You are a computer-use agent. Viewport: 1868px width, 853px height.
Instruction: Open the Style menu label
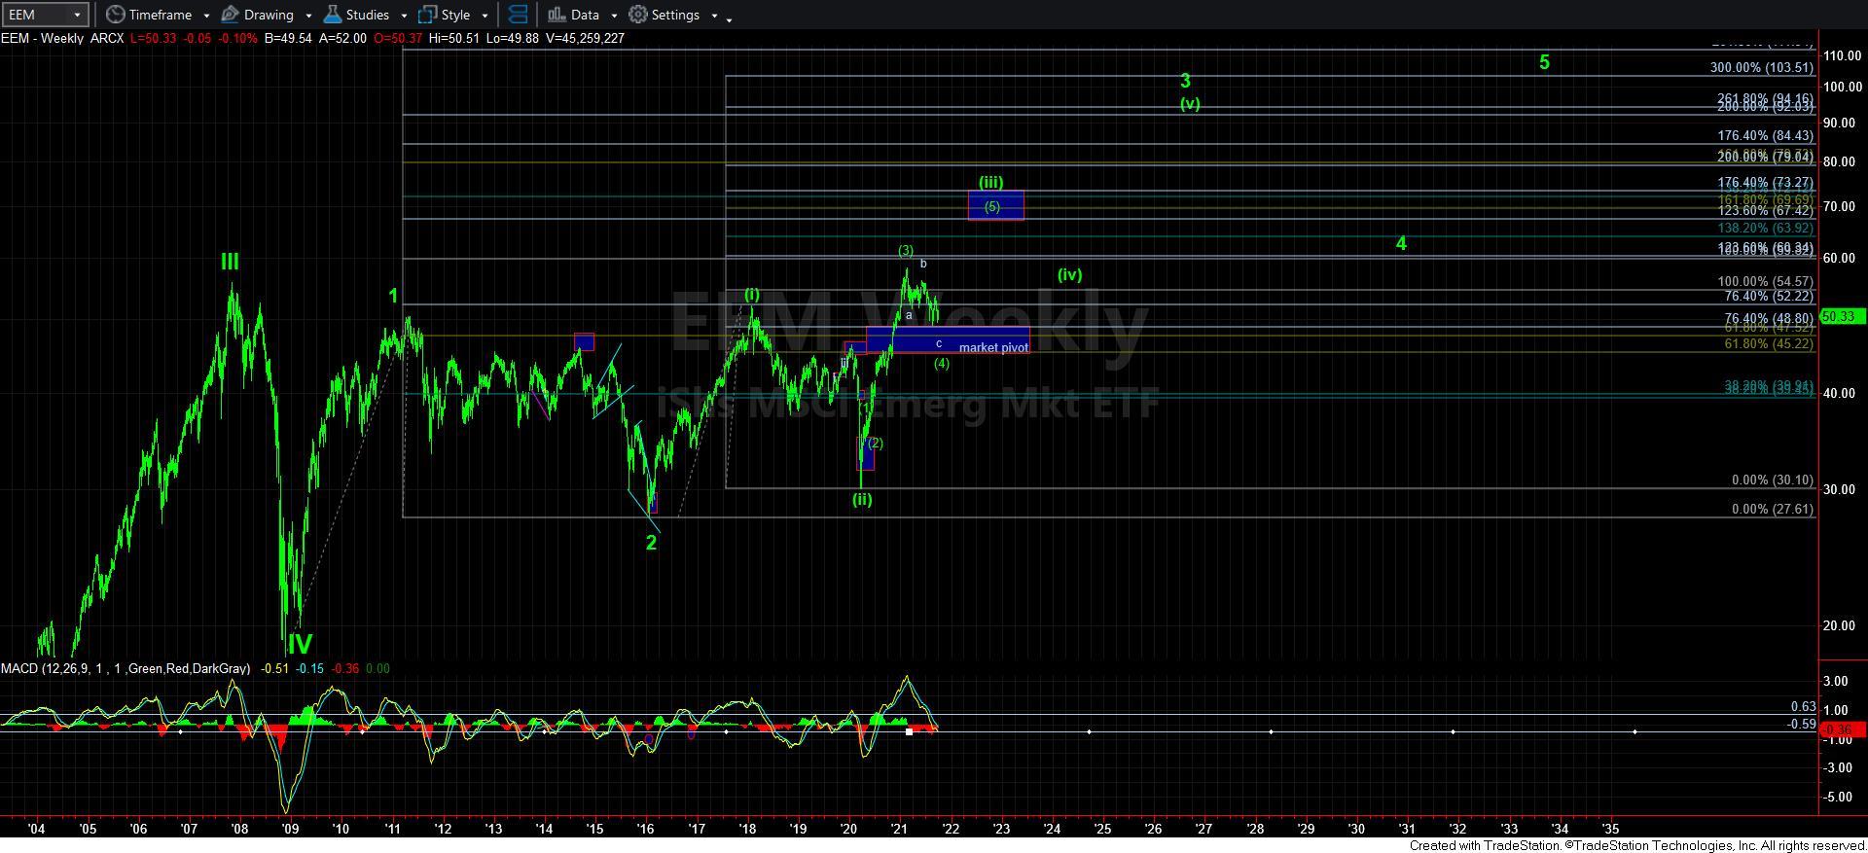point(455,15)
